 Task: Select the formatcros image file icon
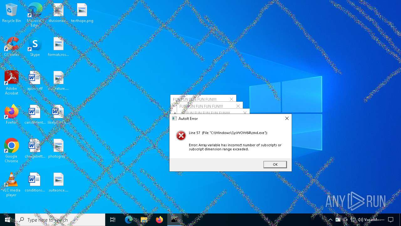[x=58, y=47]
